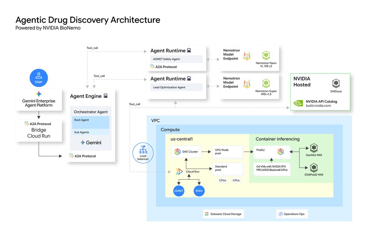
Task: Select the "Agentic Drug Discovery Architecture" title
Action: (x=88, y=20)
